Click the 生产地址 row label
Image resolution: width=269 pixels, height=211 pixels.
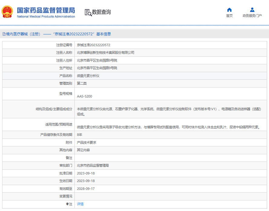coord(66,68)
